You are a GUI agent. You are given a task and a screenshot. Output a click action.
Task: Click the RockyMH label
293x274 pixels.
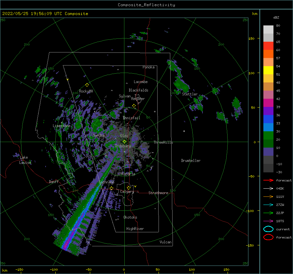click(86, 91)
